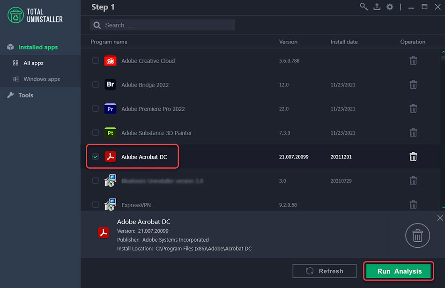Screen dimensions: 445x288
Task: Click install date 20211201 cell
Action: (x=341, y=157)
